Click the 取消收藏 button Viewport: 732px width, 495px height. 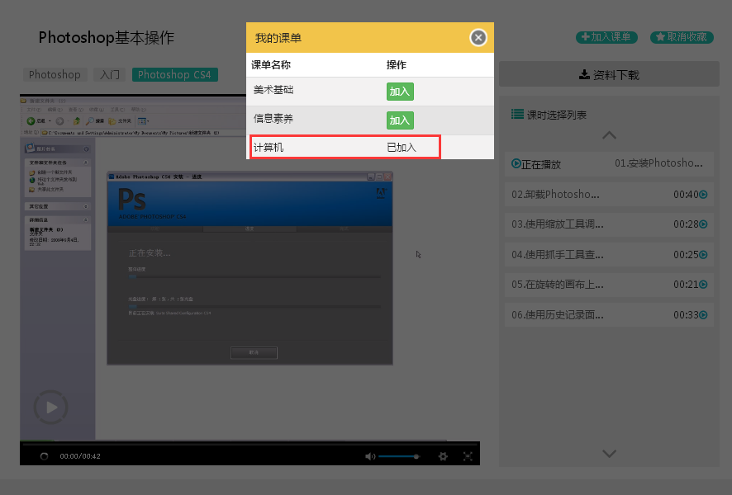[x=682, y=37]
